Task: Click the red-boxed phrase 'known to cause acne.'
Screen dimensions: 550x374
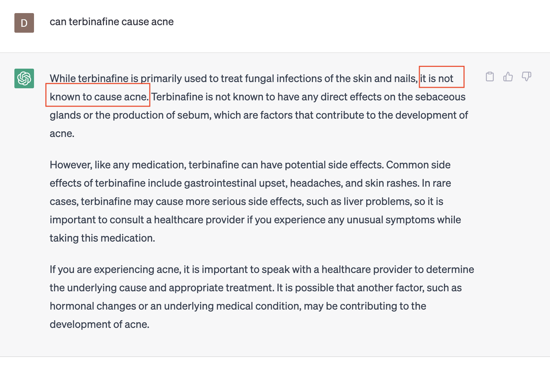Action: pyautogui.click(x=99, y=97)
